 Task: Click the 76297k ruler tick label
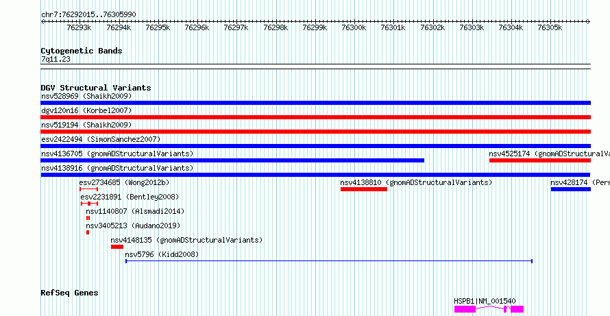click(236, 27)
